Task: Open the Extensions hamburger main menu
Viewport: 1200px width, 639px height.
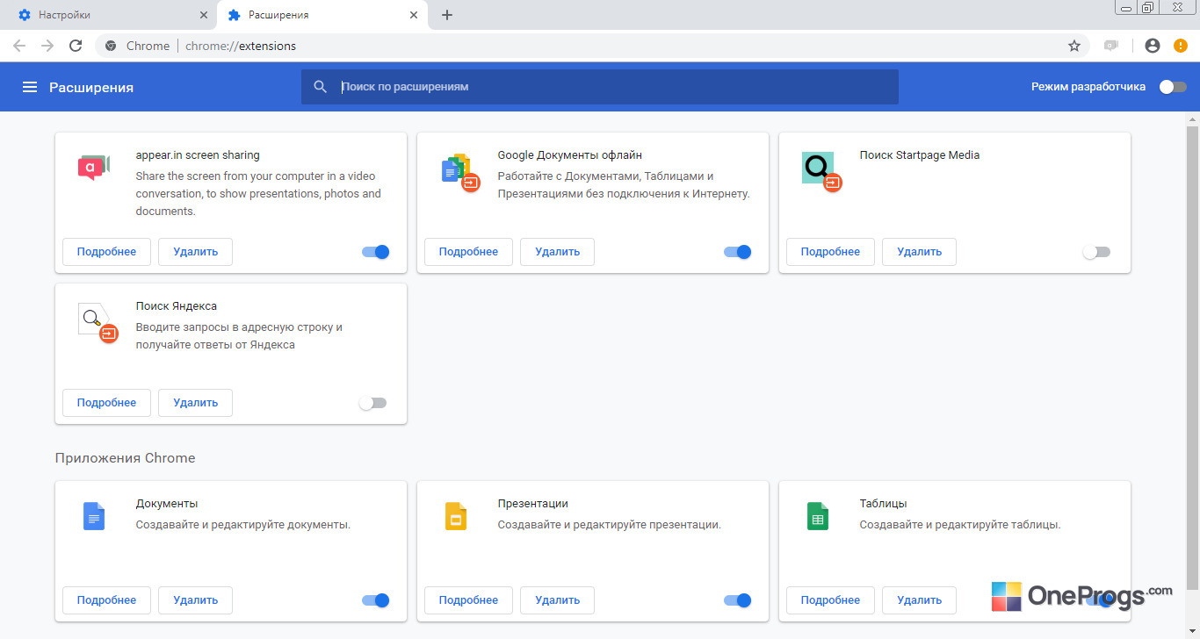Action: 30,87
